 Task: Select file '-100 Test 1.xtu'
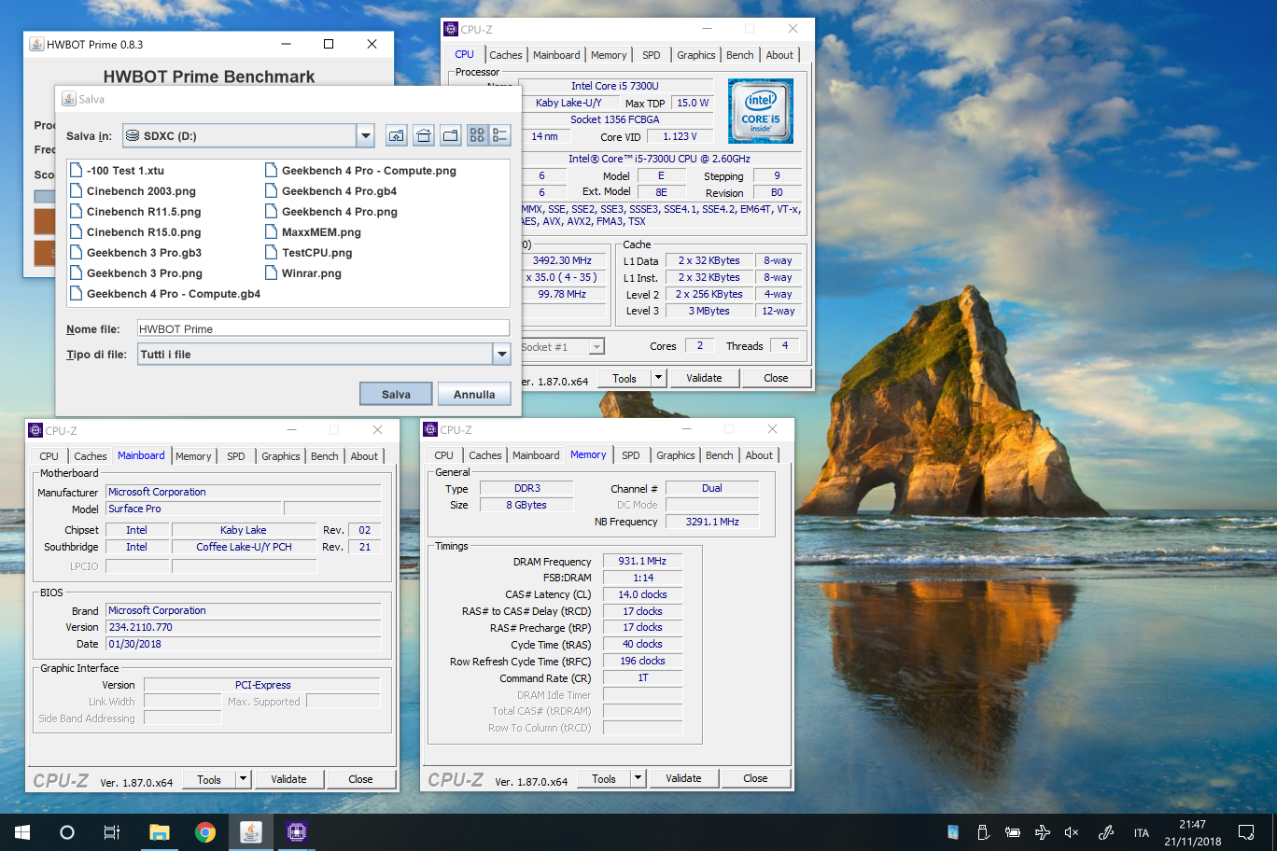[118, 171]
